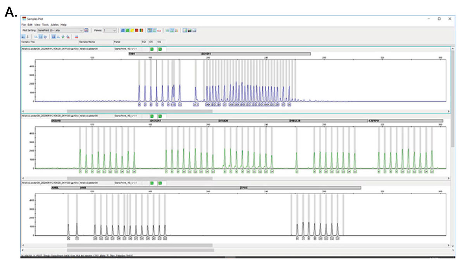The image size is (465, 267).
Task: Open the Alleles menu
Action: (55, 25)
